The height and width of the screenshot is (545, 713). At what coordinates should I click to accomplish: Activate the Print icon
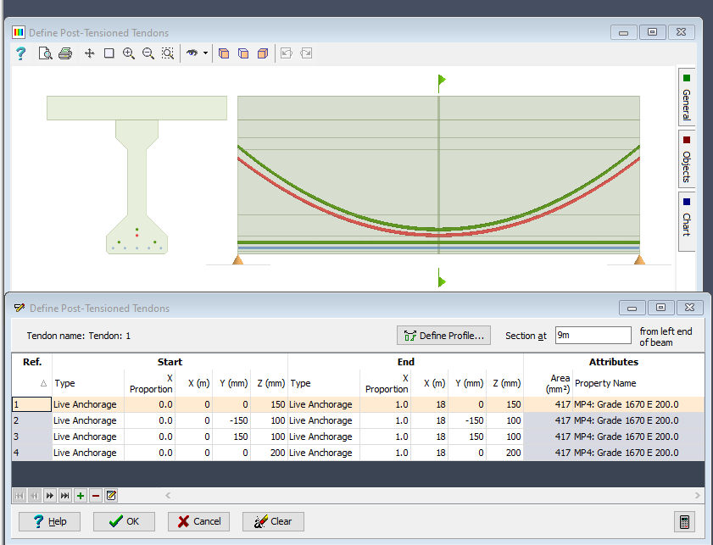(65, 53)
